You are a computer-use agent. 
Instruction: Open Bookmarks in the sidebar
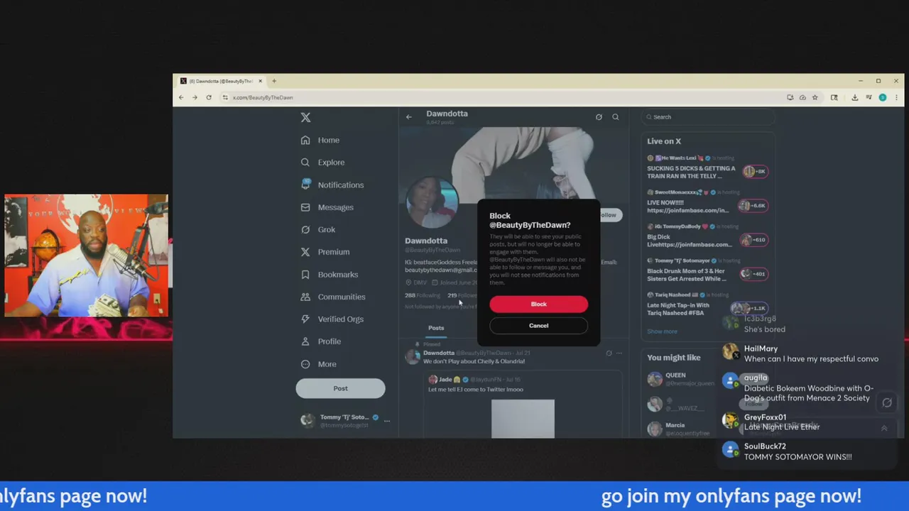[337, 275]
